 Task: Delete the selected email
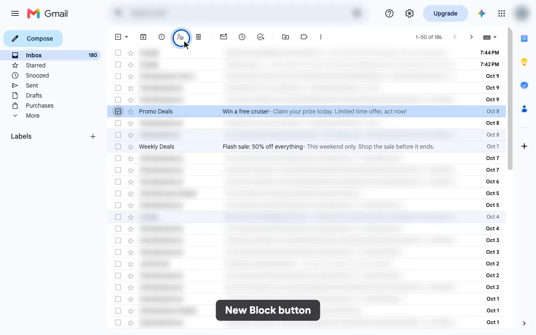coord(198,37)
